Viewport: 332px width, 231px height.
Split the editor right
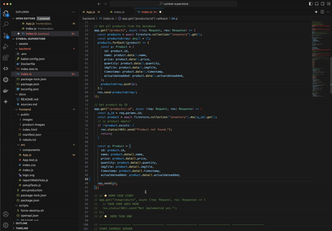tap(322, 12)
